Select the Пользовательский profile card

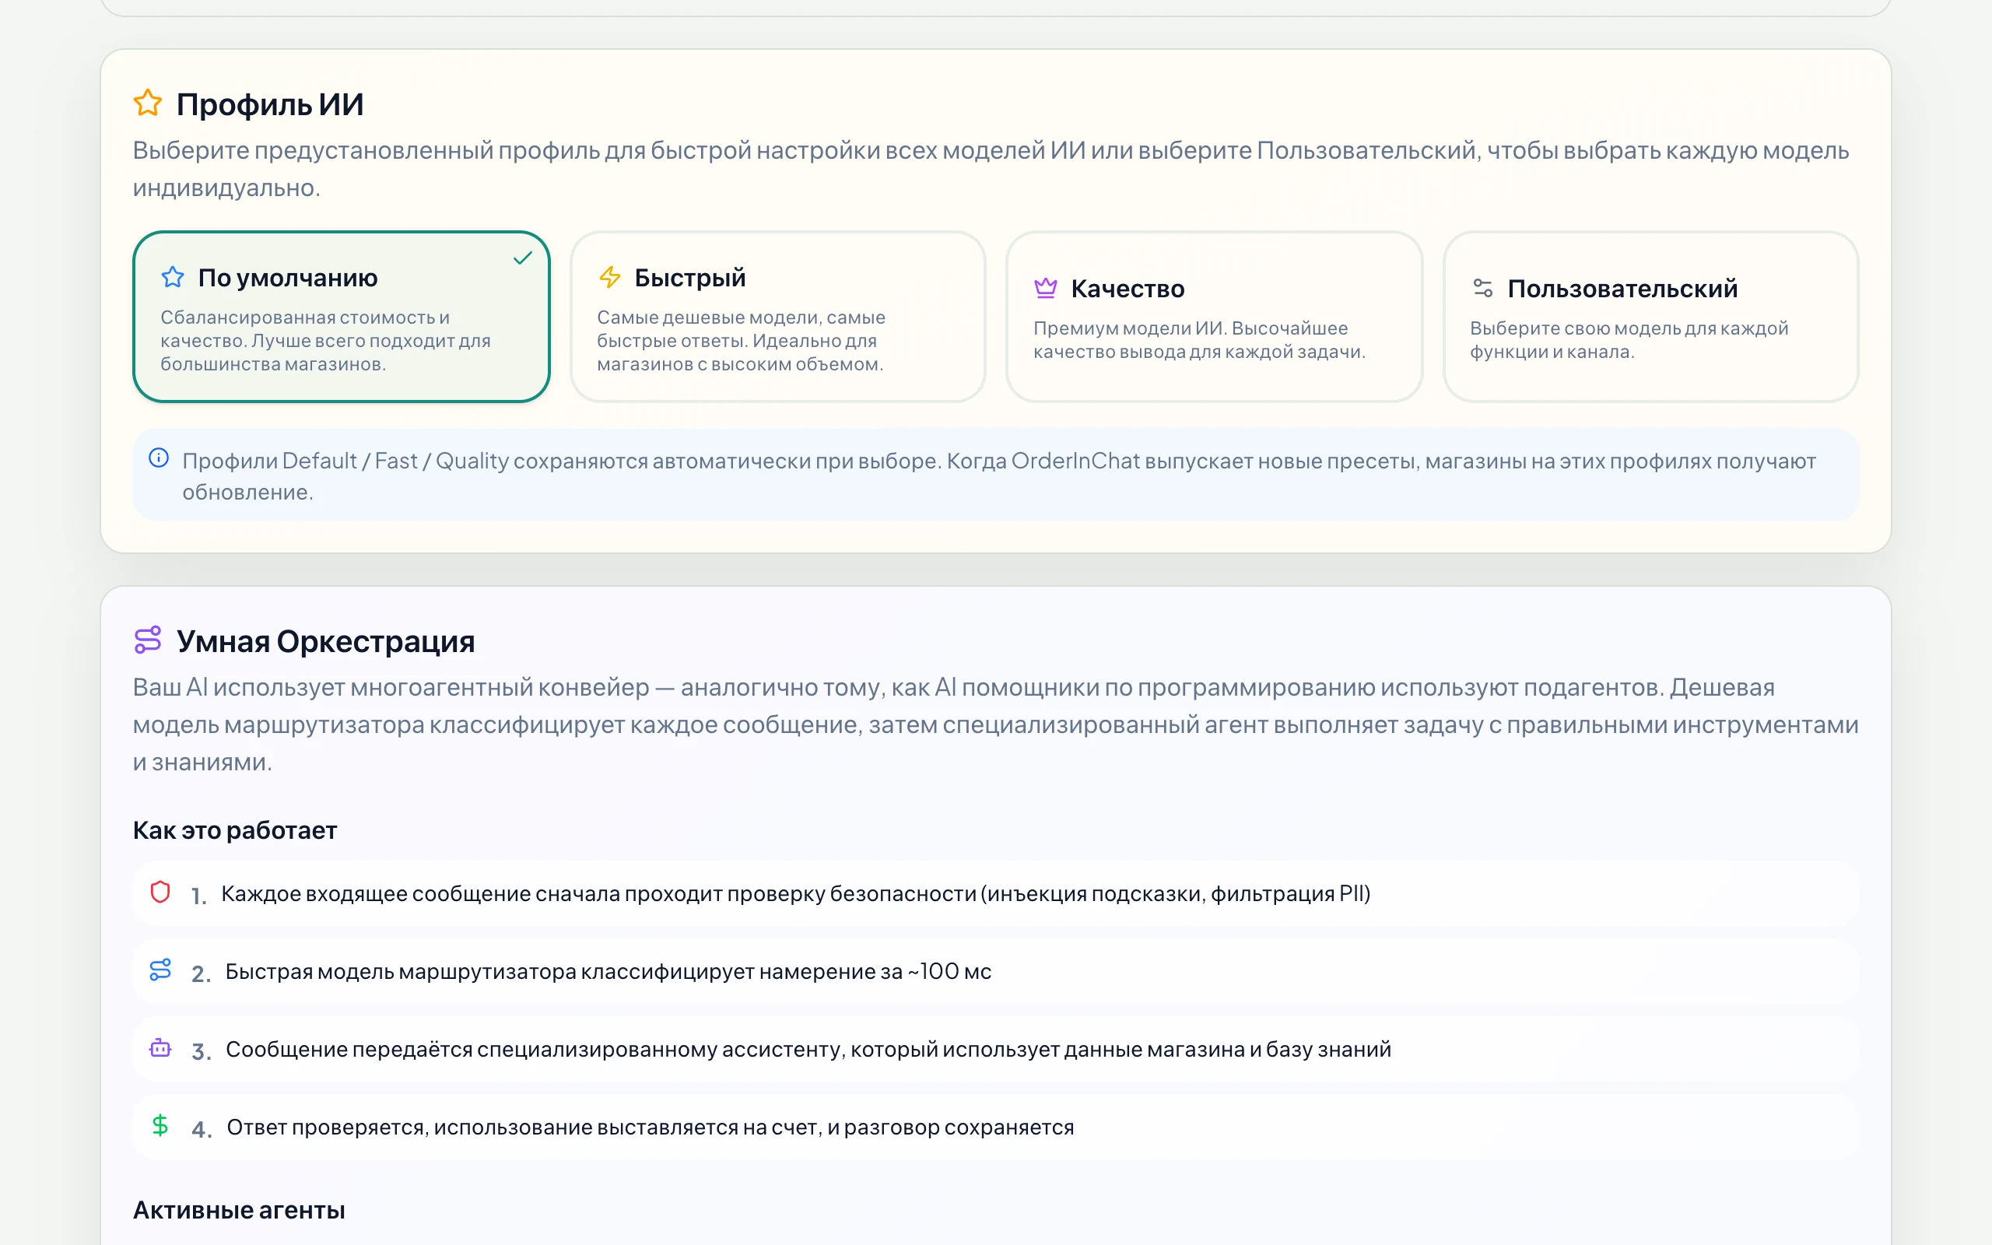click(x=1650, y=317)
